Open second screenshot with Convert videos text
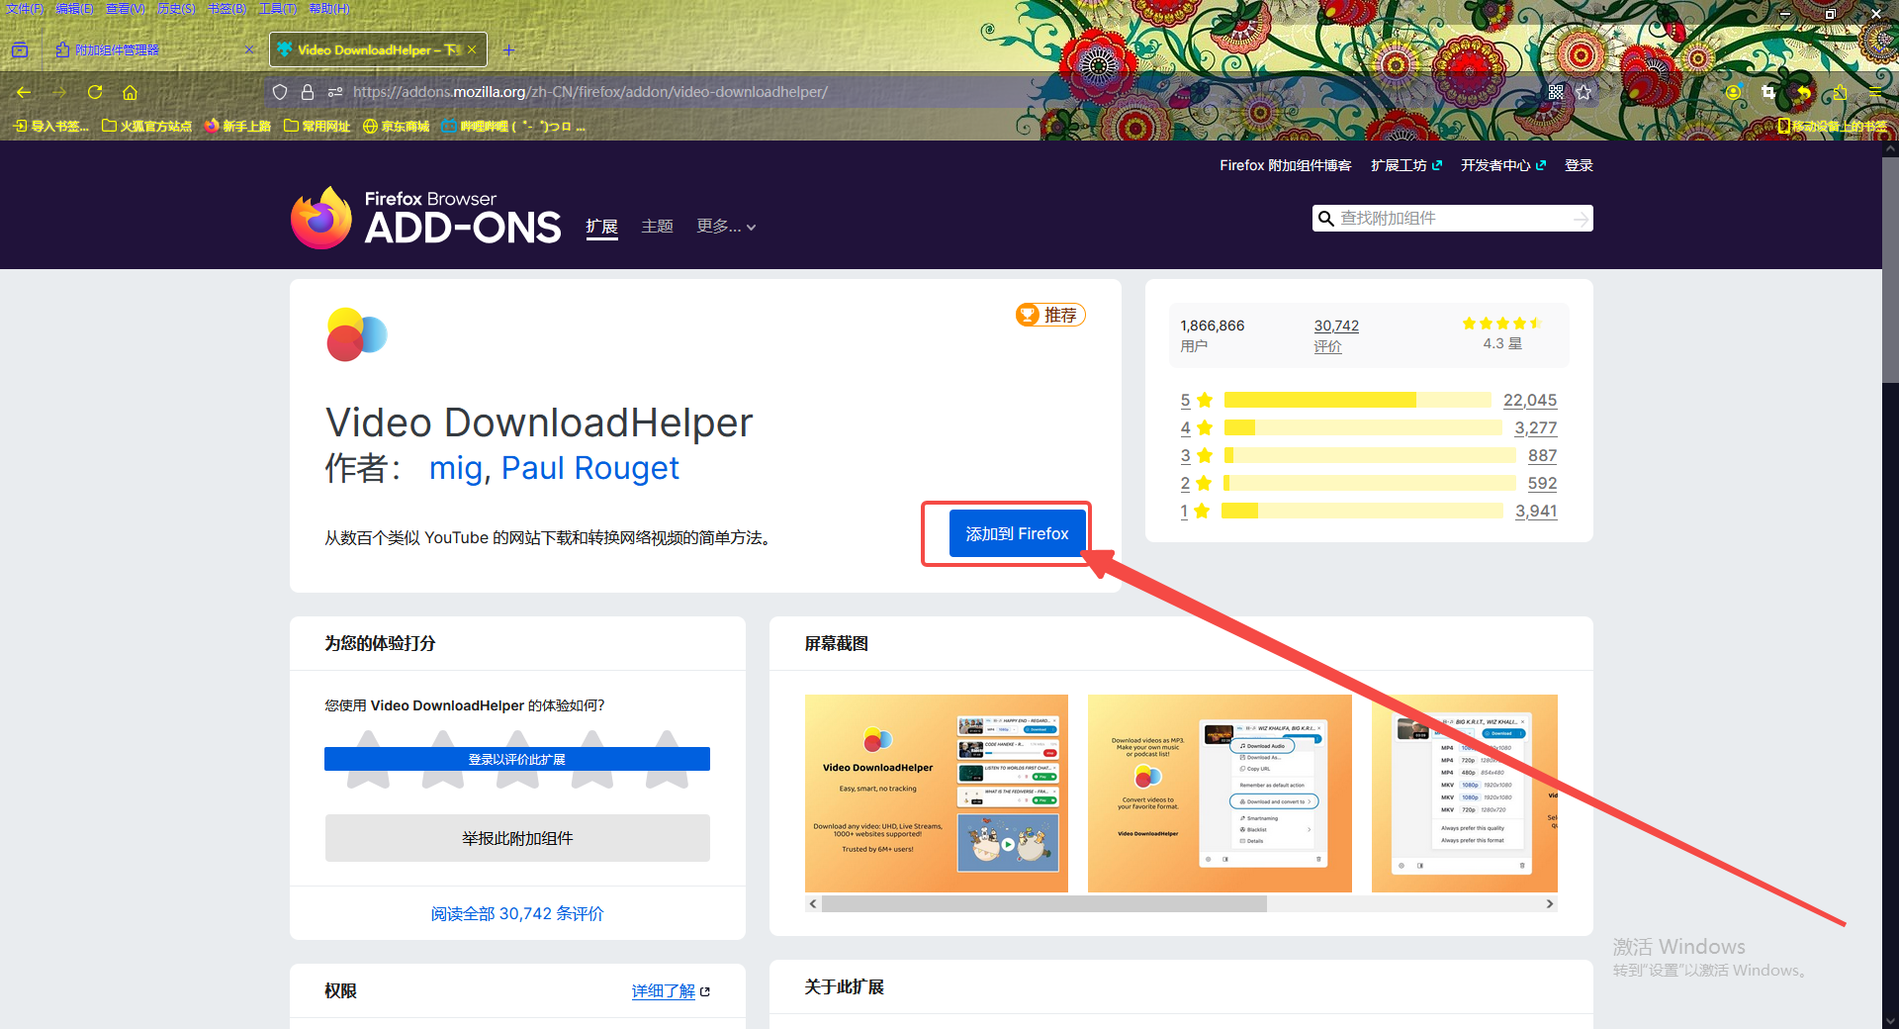Viewport: 1899px width, 1029px height. click(1220, 794)
